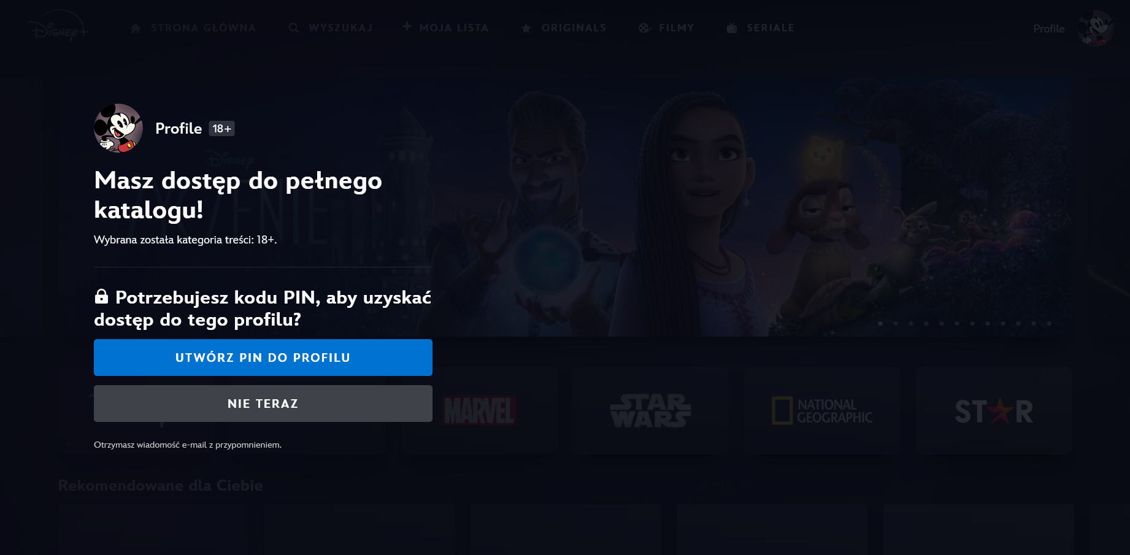Click the Mickey Mouse profile avatar in dialog
The image size is (1130, 555).
pyautogui.click(x=118, y=128)
